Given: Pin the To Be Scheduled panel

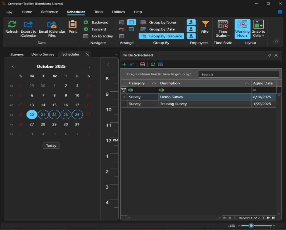Looking at the screenshot, I should [269, 55].
